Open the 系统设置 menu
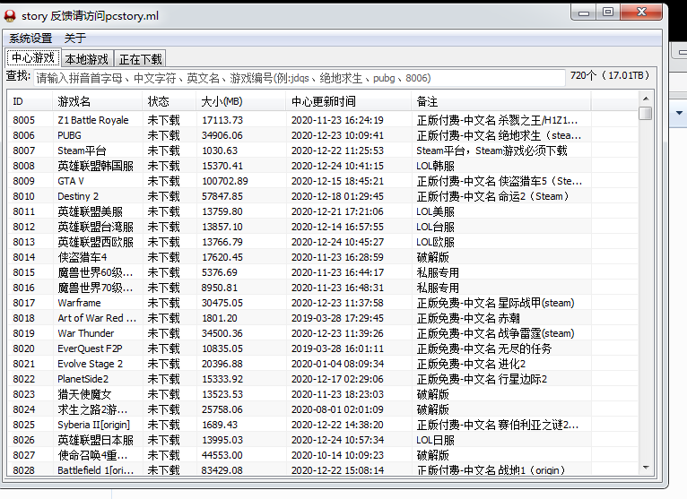 [30, 39]
